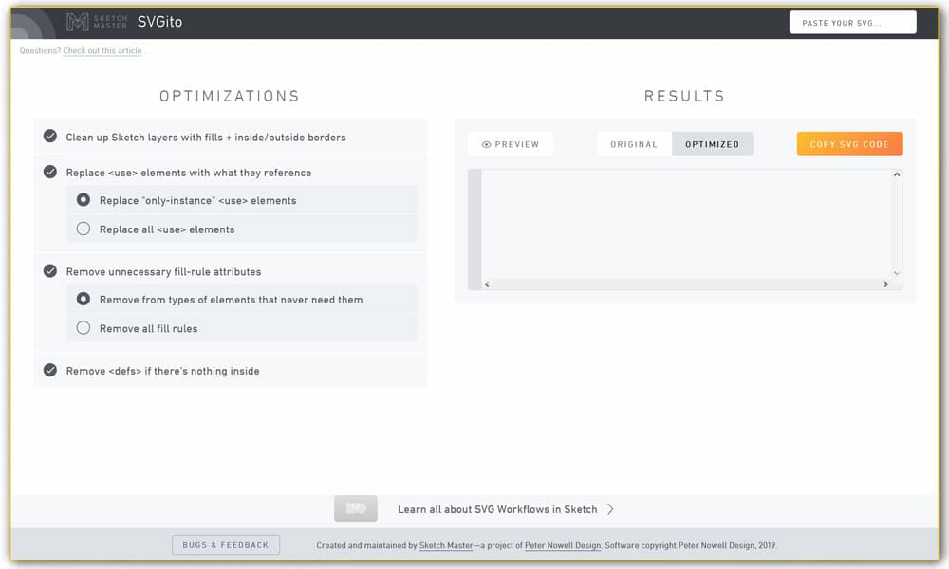
Task: Select Remove all fill rules radio
Action: [x=84, y=328]
